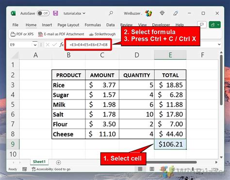Click into the formula bar formula text
This screenshot has height=180, width=230.
coord(88,45)
